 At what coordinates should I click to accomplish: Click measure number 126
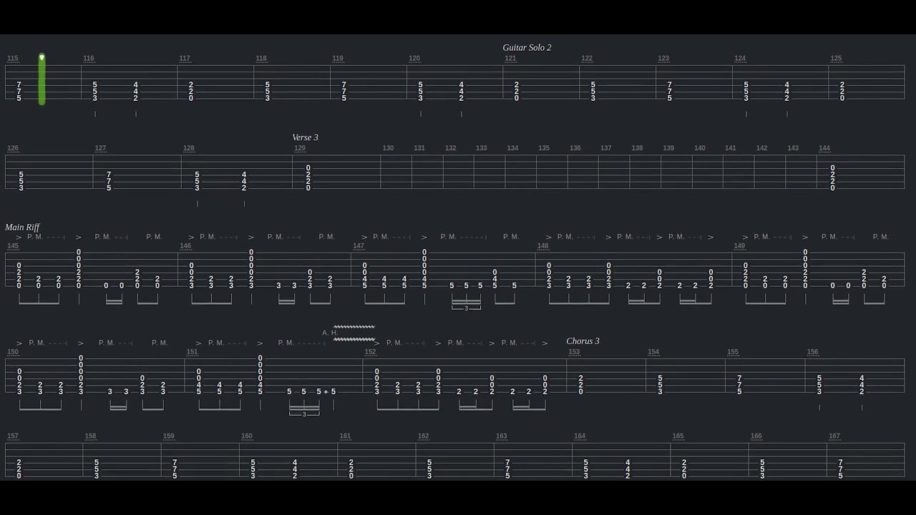pos(13,149)
